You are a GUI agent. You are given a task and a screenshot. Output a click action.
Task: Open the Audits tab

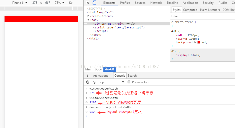pos(223,3)
